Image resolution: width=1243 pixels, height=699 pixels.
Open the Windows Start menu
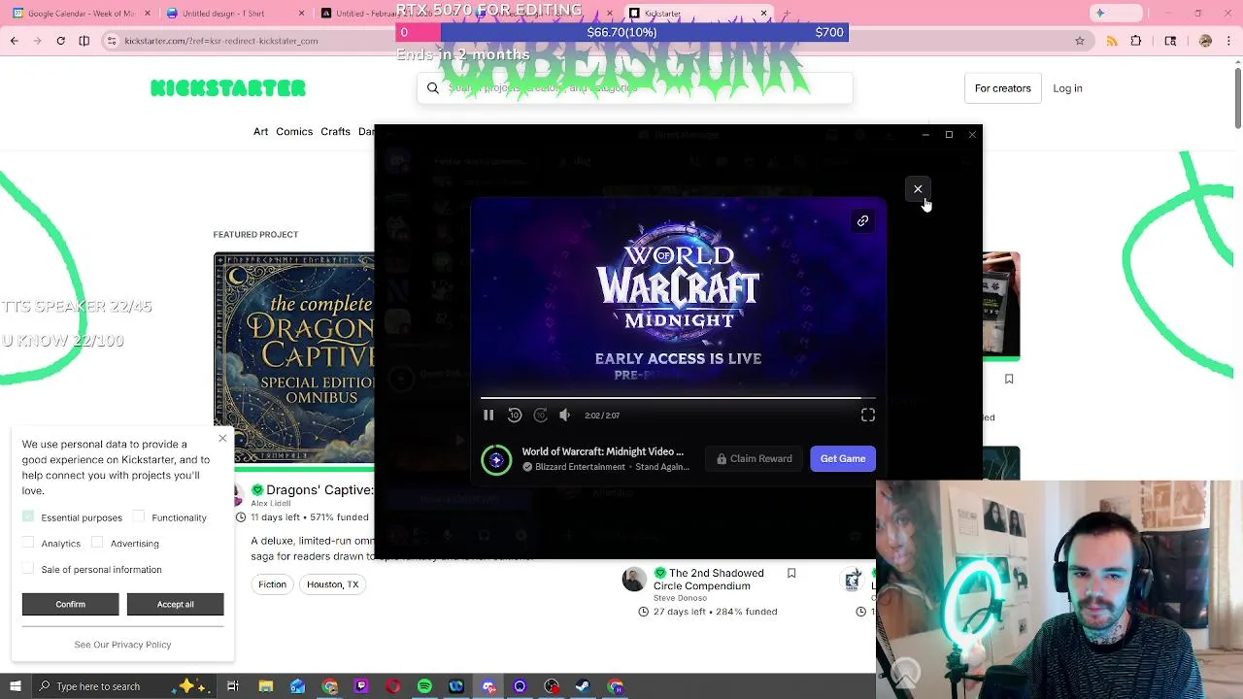click(15, 686)
